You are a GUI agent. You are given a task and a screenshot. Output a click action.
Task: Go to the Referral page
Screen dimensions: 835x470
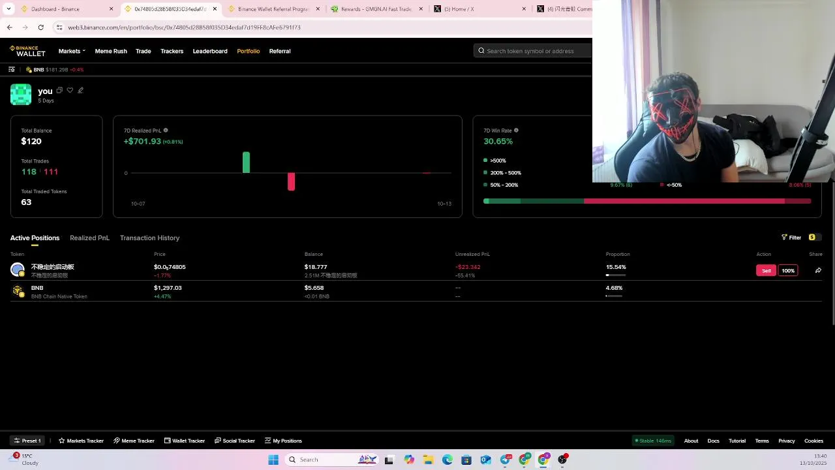(280, 51)
